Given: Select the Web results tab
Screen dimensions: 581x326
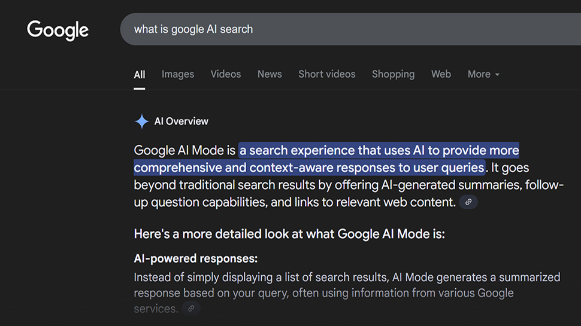Looking at the screenshot, I should (x=441, y=74).
